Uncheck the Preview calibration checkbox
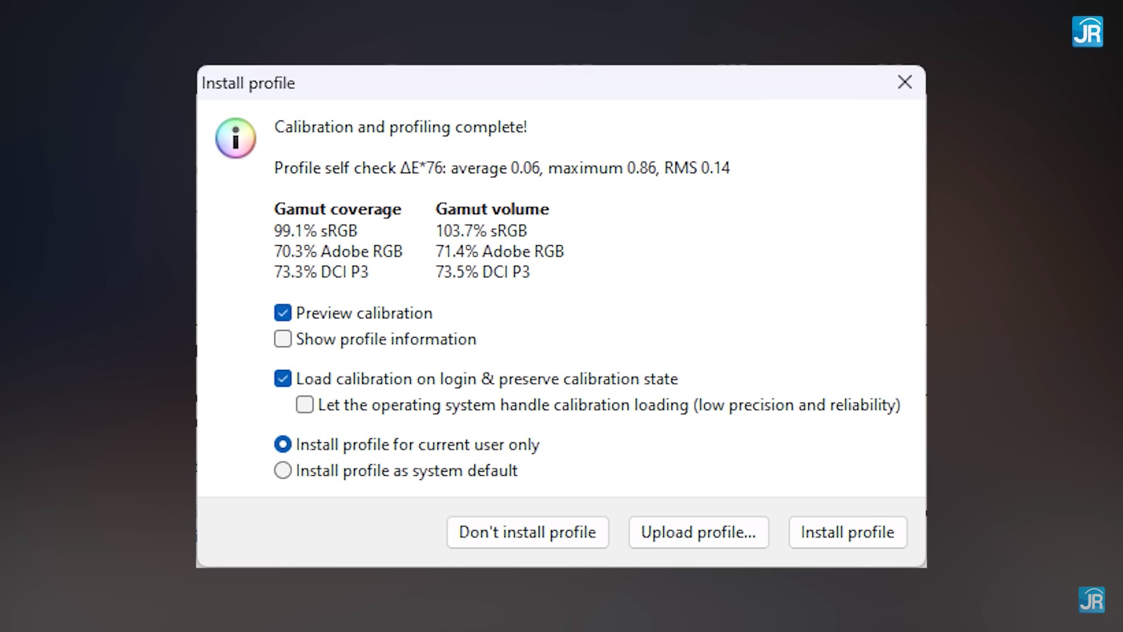The image size is (1123, 632). pyautogui.click(x=283, y=313)
